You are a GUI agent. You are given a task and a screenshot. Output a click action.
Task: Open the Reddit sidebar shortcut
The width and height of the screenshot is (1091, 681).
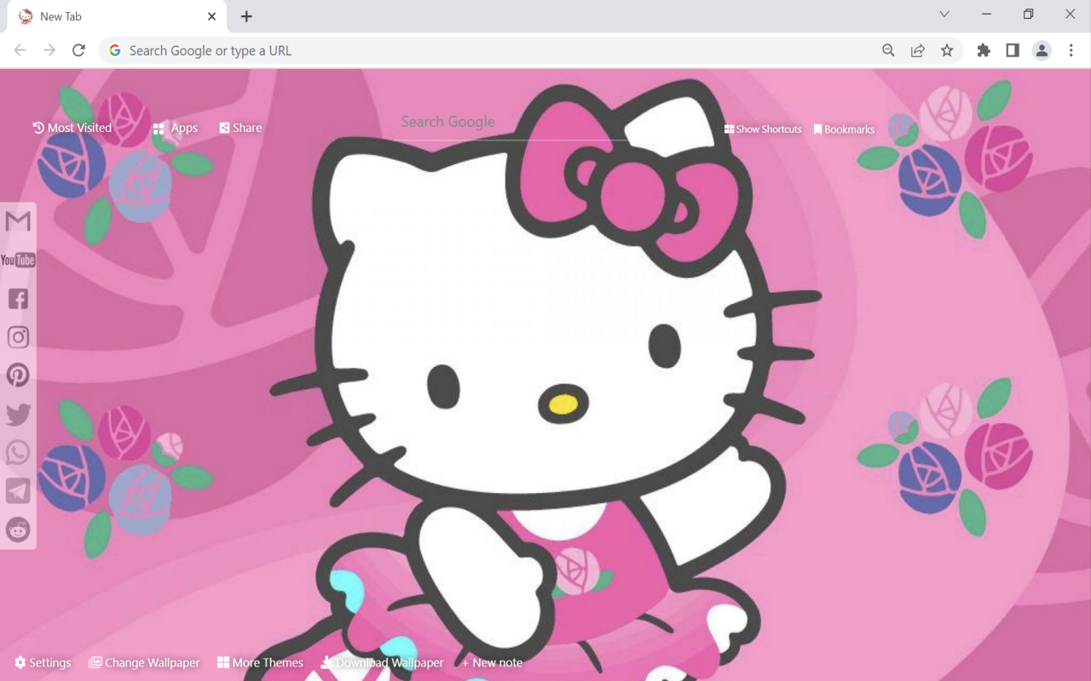click(18, 529)
